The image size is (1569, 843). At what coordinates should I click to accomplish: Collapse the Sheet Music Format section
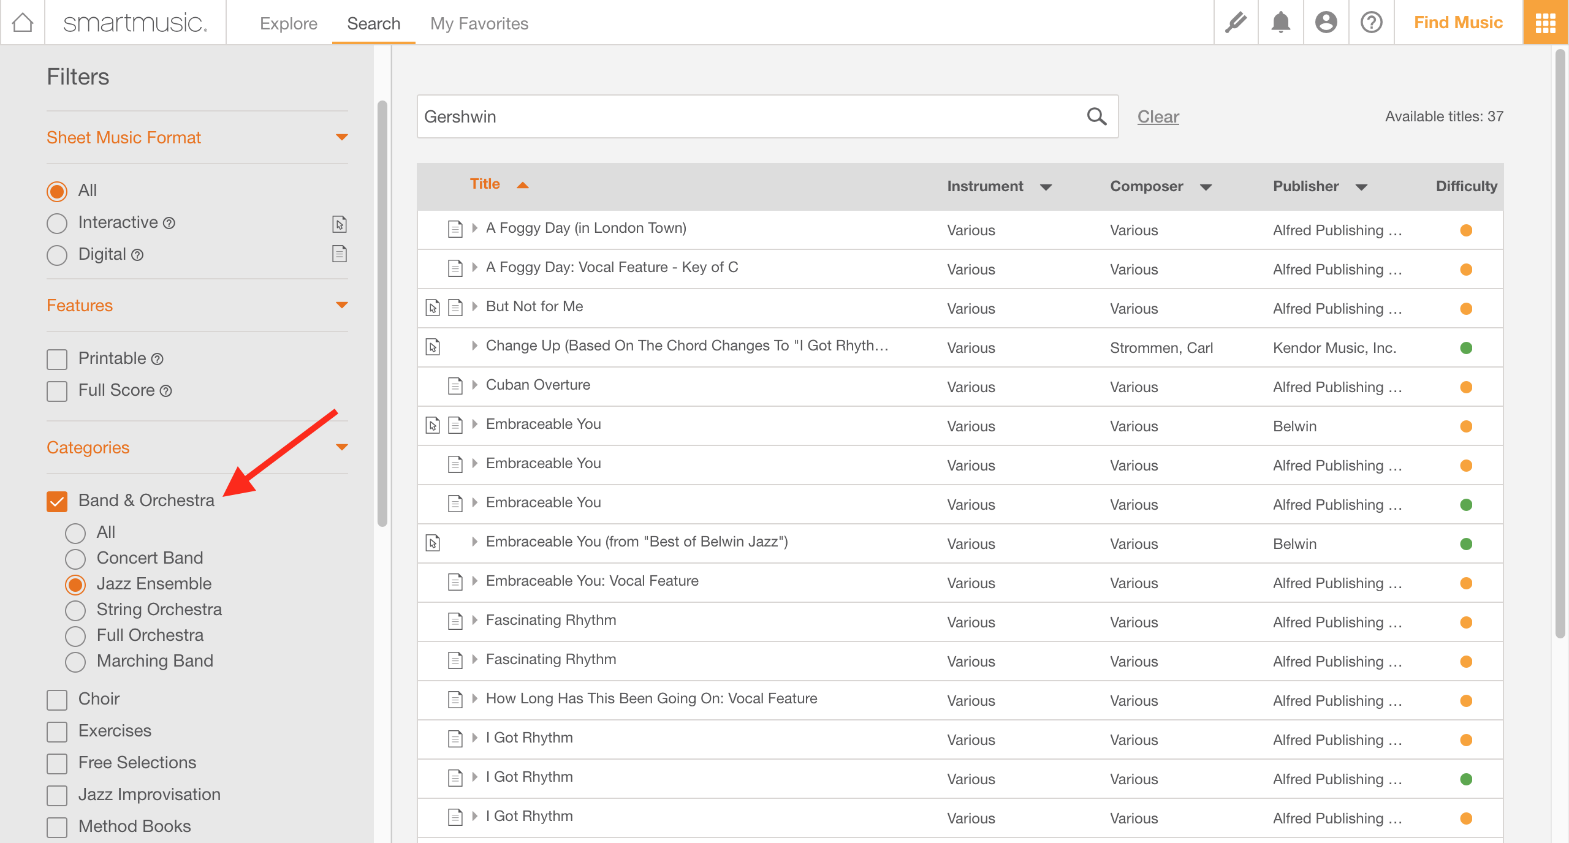[x=342, y=137]
